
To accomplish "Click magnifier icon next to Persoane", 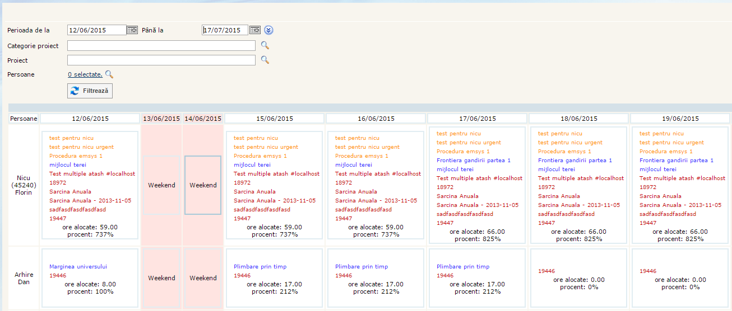I will pyautogui.click(x=109, y=74).
